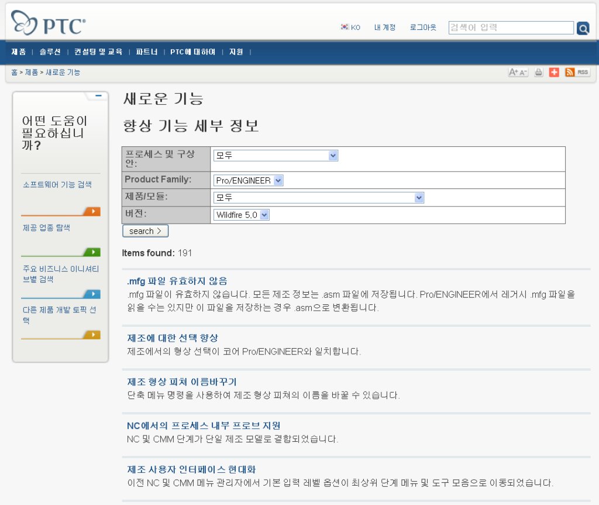Open the 제조 사용자 인터페이스 현대화 result
Image resolution: width=599 pixels, height=505 pixels.
pyautogui.click(x=191, y=469)
